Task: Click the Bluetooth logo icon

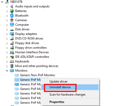Action: [x=12, y=16]
